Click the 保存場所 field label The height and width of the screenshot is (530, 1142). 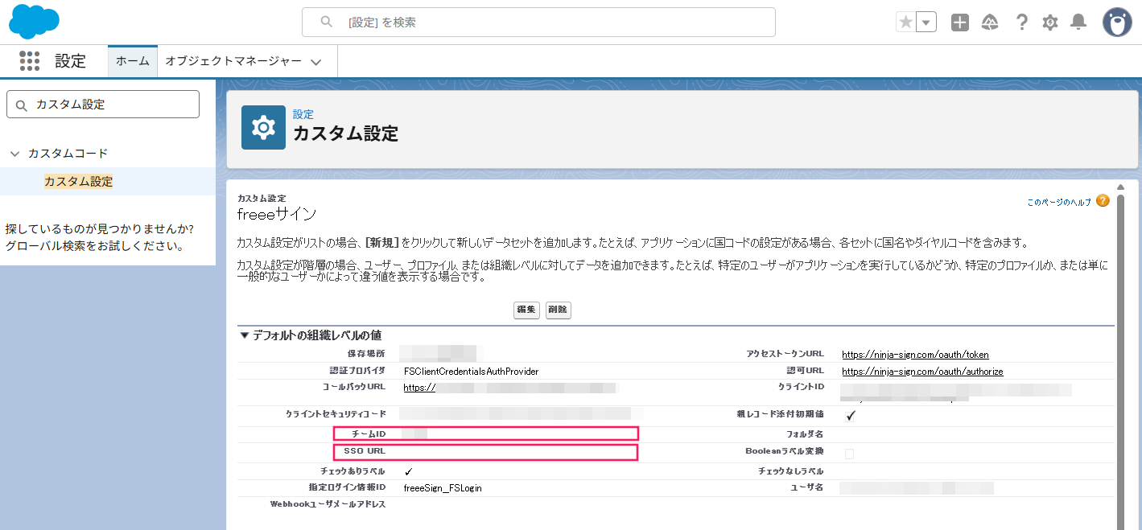[366, 354]
